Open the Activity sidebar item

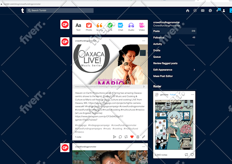pos(174,44)
